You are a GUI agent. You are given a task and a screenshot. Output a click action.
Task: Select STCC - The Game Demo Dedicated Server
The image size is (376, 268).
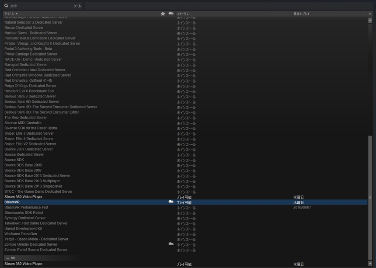(38, 191)
